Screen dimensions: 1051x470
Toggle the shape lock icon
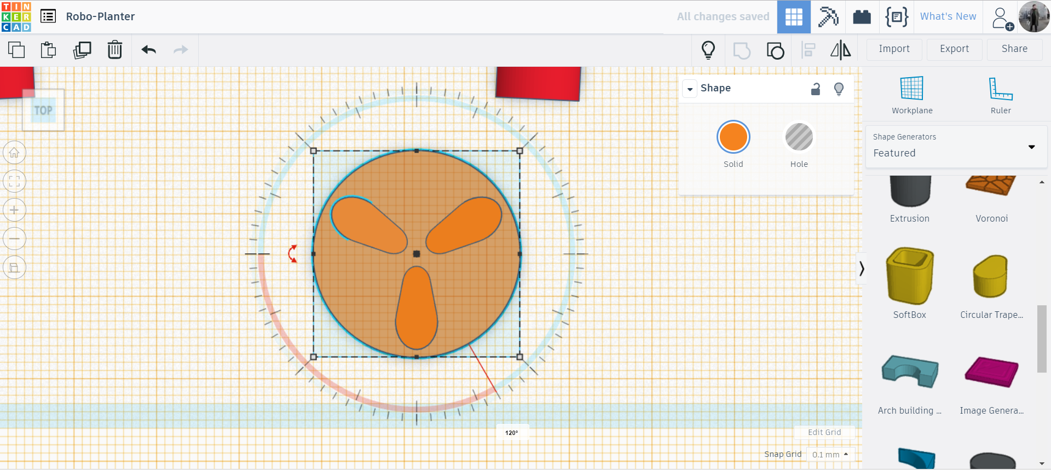tap(816, 89)
